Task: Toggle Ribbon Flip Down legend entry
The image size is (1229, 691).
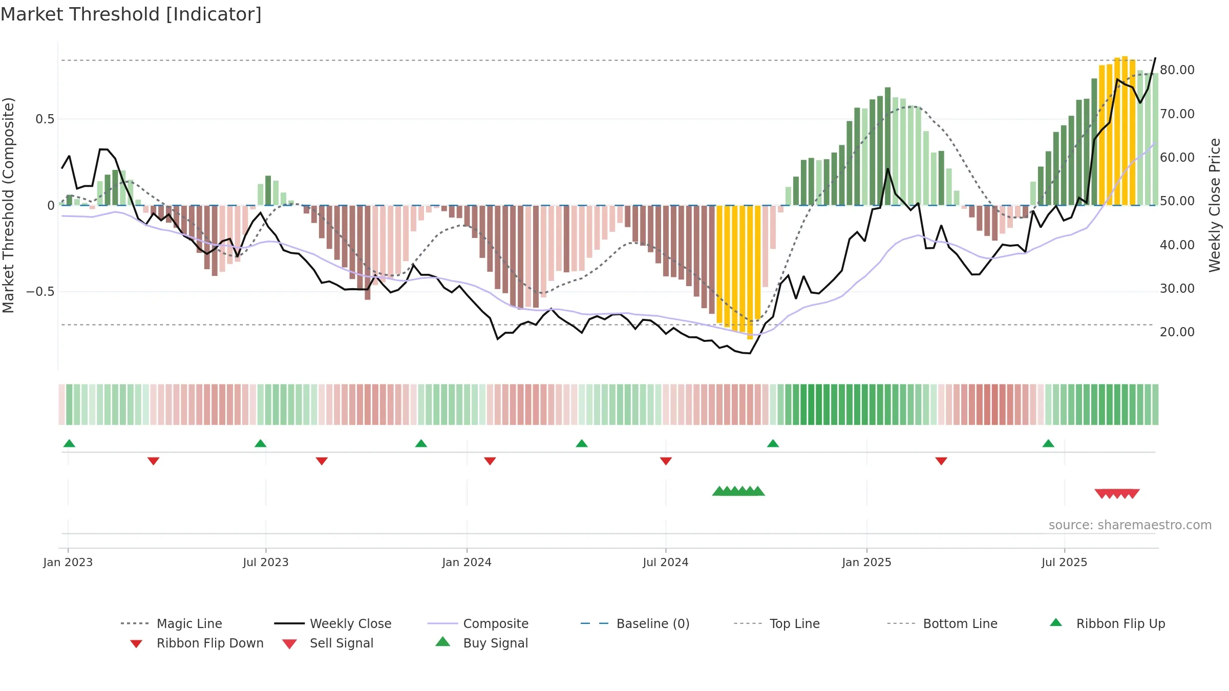Action: click(197, 643)
